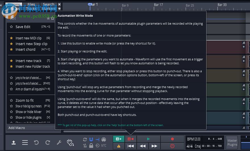Select the Save Edit action
The image size is (250, 151).
(x=31, y=27)
